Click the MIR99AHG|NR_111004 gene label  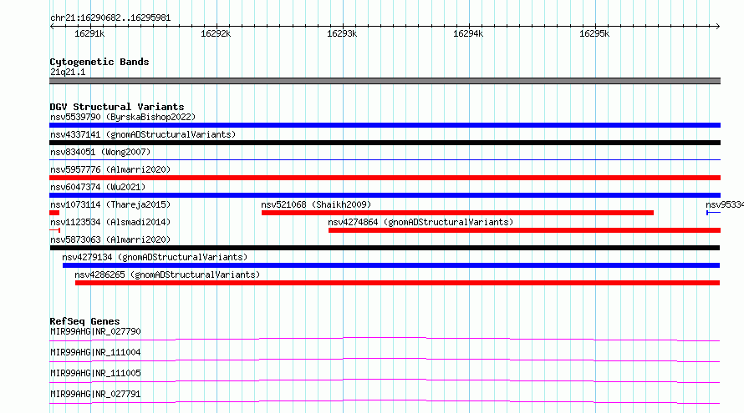pos(95,352)
